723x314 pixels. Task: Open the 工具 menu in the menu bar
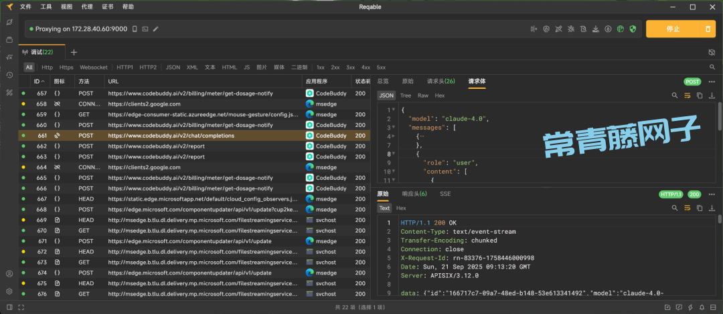coord(46,7)
